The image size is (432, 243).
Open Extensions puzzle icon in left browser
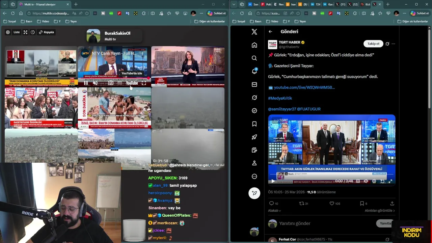click(x=144, y=13)
